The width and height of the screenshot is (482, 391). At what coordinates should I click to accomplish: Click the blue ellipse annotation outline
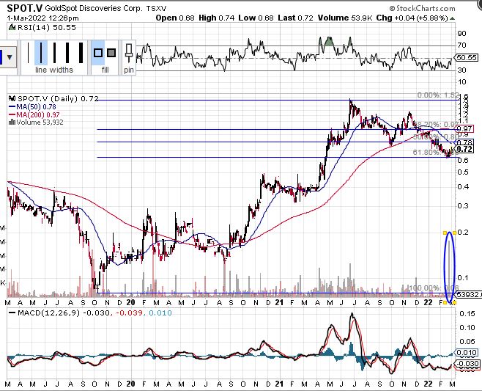(445, 267)
